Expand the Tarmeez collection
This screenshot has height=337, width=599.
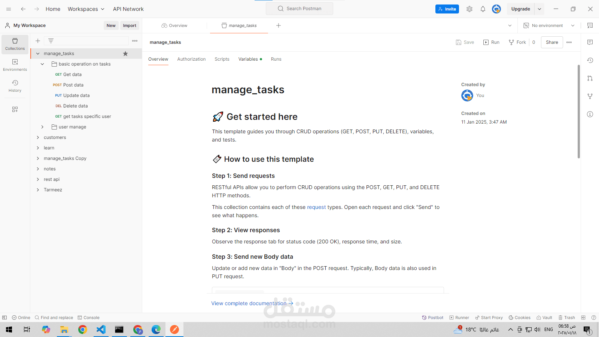pos(38,190)
